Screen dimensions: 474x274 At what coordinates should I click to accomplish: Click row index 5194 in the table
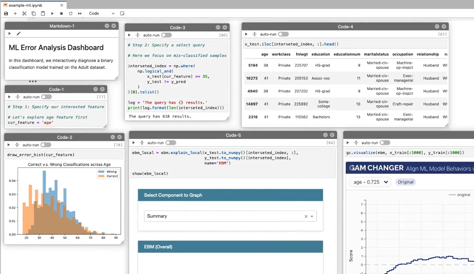pos(253,65)
